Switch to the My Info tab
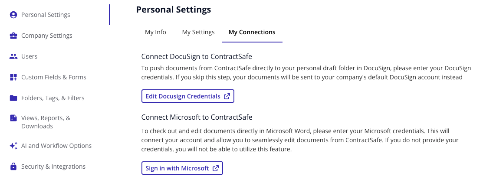Viewport: 483px width, 183px height. coord(155,32)
